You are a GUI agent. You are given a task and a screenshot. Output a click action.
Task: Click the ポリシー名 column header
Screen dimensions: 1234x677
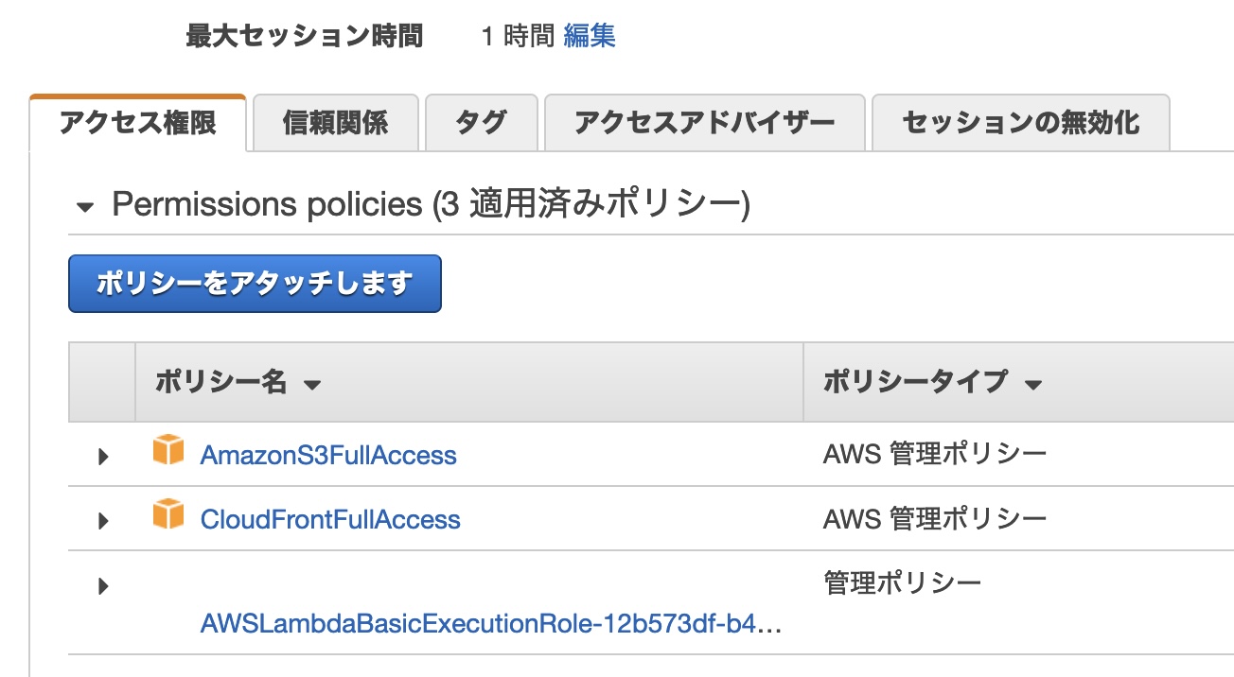coord(220,382)
